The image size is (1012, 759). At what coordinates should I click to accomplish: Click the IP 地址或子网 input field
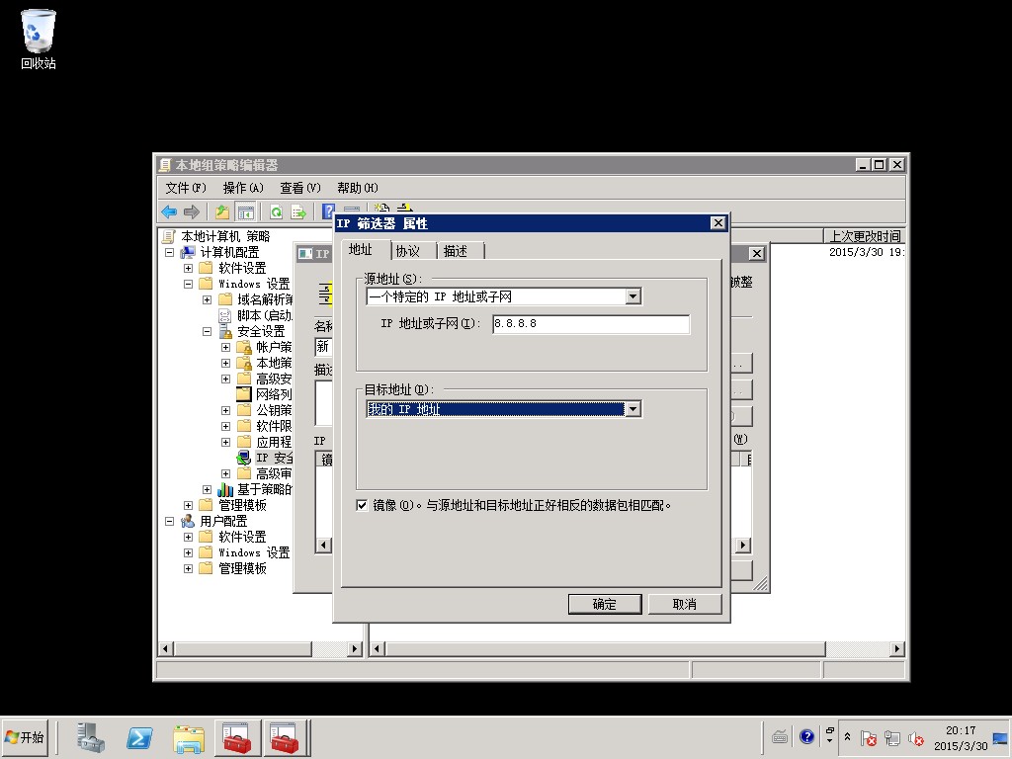pos(591,323)
